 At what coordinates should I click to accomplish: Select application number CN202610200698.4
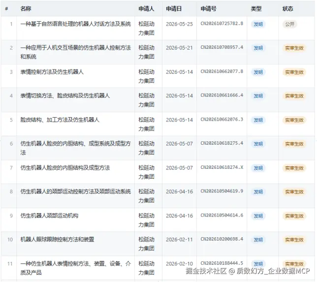222,239
